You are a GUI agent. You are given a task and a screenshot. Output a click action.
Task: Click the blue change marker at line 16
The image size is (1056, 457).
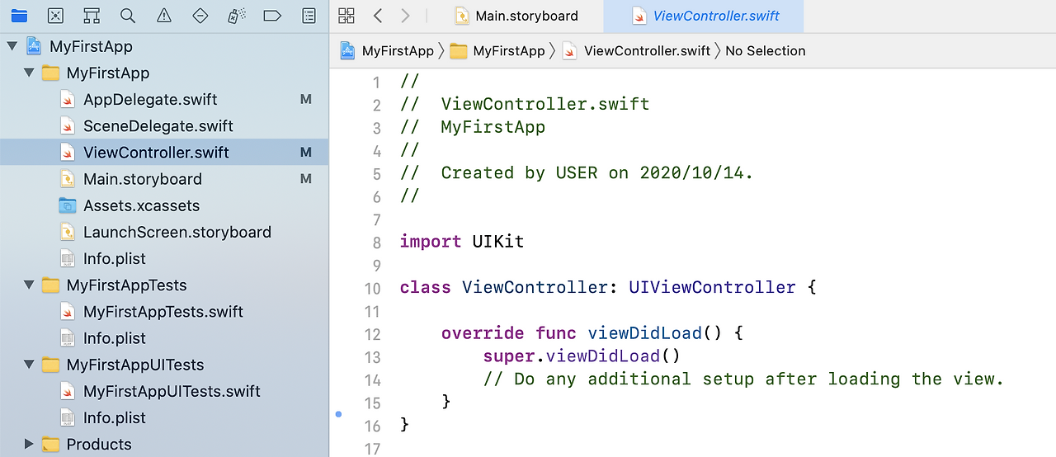point(338,415)
